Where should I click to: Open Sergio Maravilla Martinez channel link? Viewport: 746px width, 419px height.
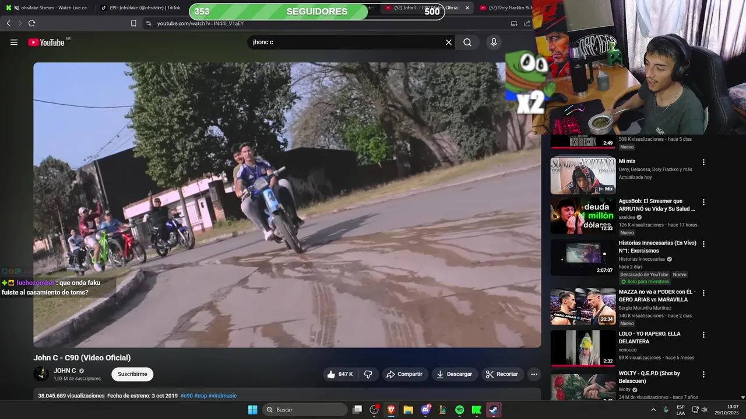tap(645, 308)
